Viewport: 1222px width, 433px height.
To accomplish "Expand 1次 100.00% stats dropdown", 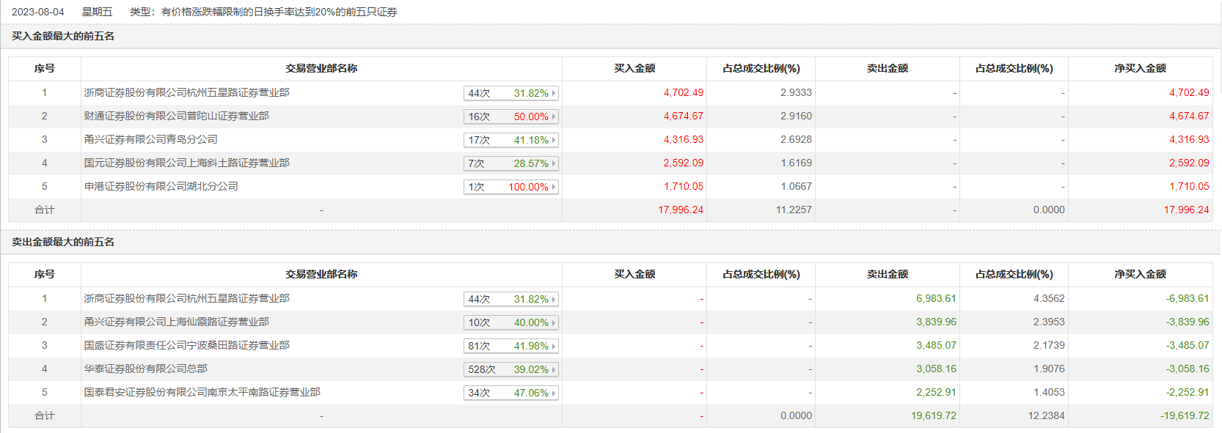I will pos(511,187).
